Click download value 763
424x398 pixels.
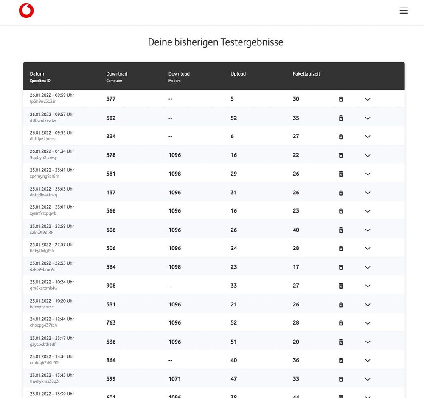pos(111,322)
